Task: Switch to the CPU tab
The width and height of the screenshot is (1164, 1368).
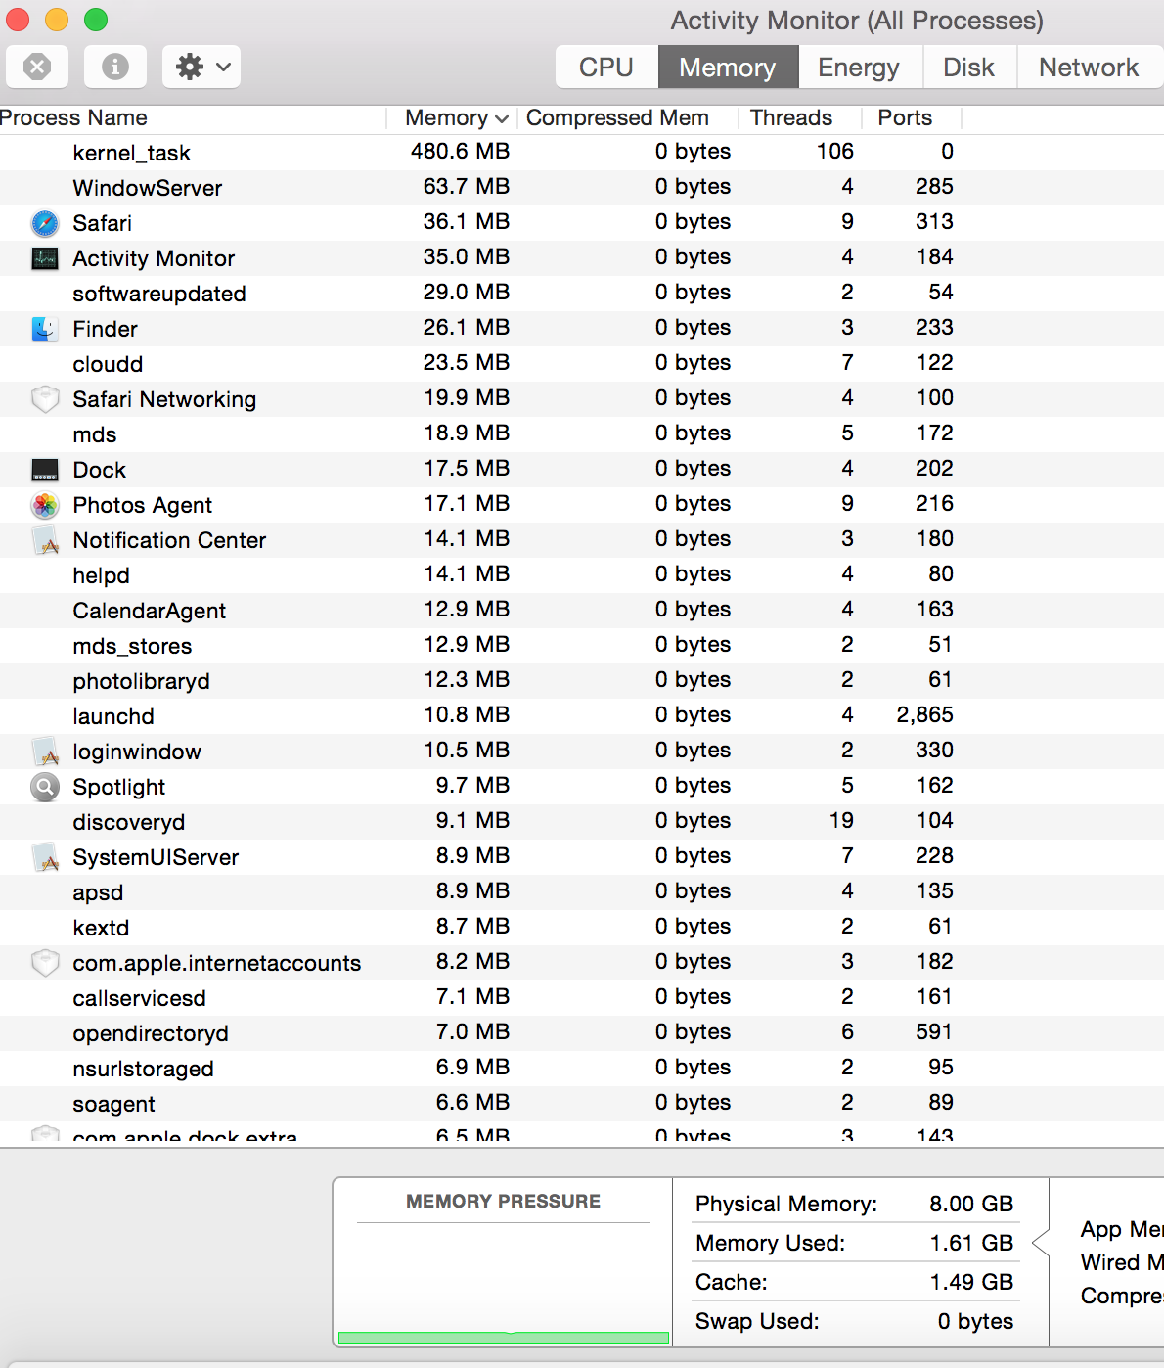Action: click(606, 67)
